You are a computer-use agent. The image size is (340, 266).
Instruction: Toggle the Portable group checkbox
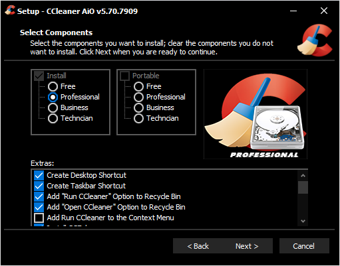[x=124, y=76]
